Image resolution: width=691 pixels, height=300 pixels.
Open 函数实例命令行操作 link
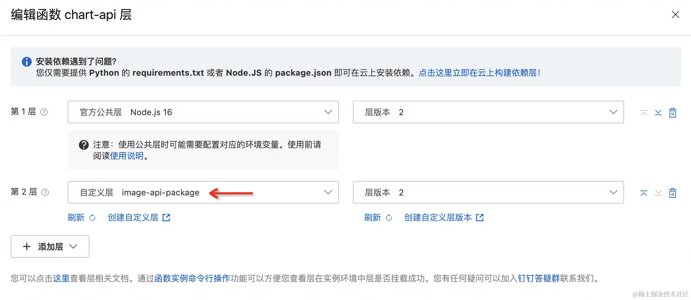pyautogui.click(x=192, y=279)
